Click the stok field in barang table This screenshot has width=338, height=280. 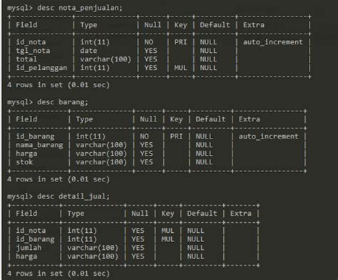tap(24, 162)
